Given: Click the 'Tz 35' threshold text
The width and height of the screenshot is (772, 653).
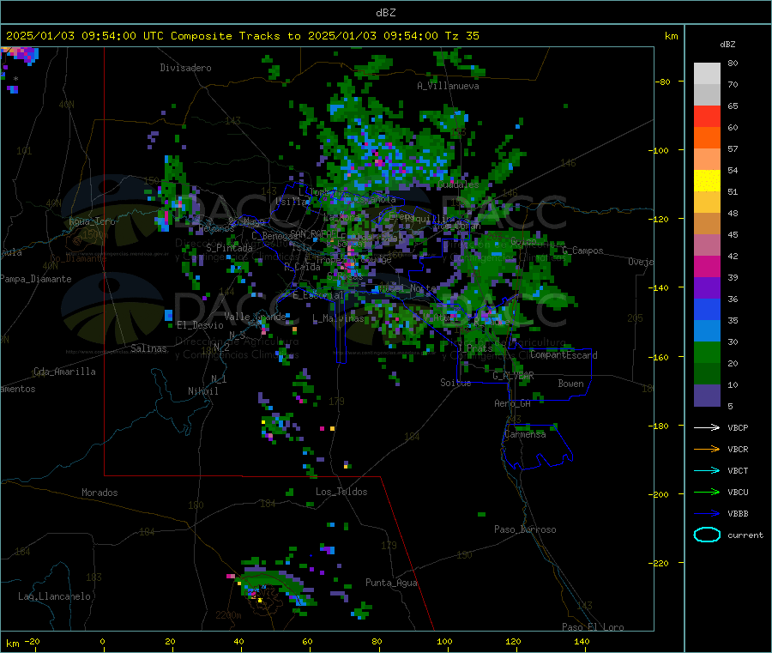Looking at the screenshot, I should click(461, 36).
